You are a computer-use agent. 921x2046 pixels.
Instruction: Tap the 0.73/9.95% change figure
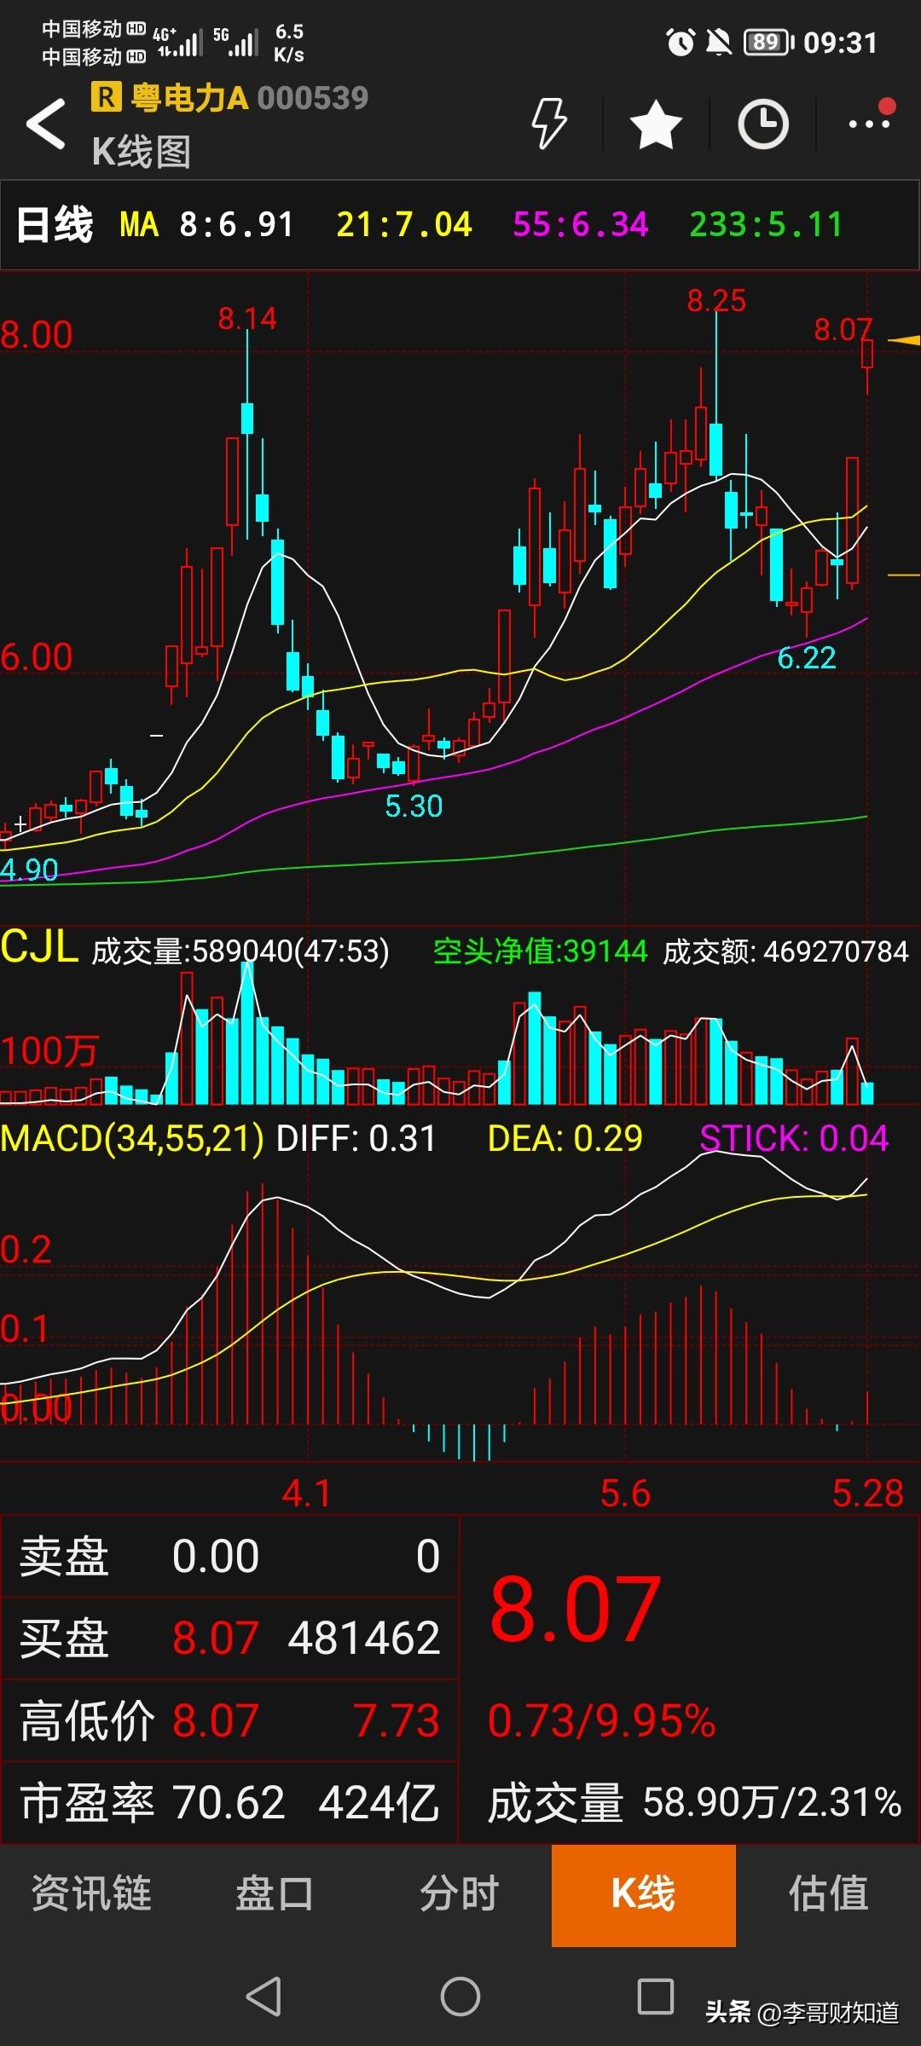pos(601,1720)
